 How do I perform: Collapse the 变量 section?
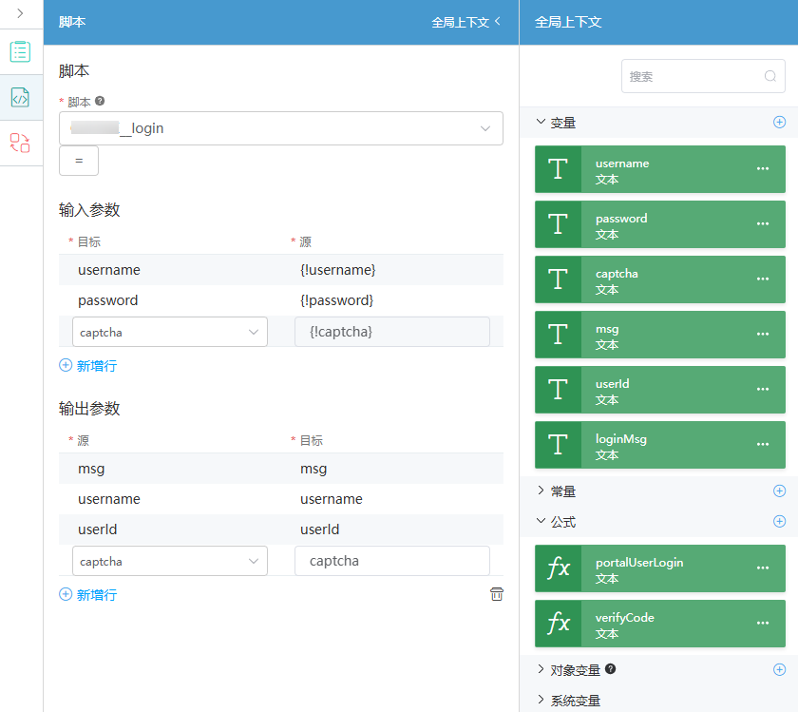coord(541,123)
